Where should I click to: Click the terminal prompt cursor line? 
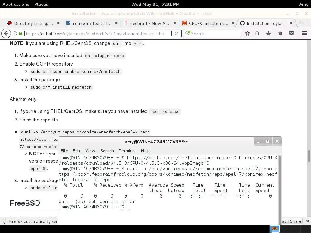tap(94, 207)
